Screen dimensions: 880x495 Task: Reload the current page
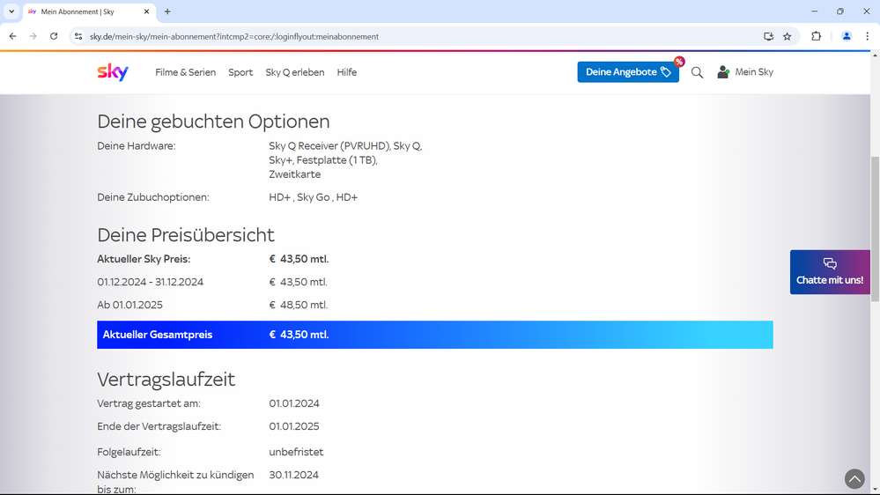54,36
